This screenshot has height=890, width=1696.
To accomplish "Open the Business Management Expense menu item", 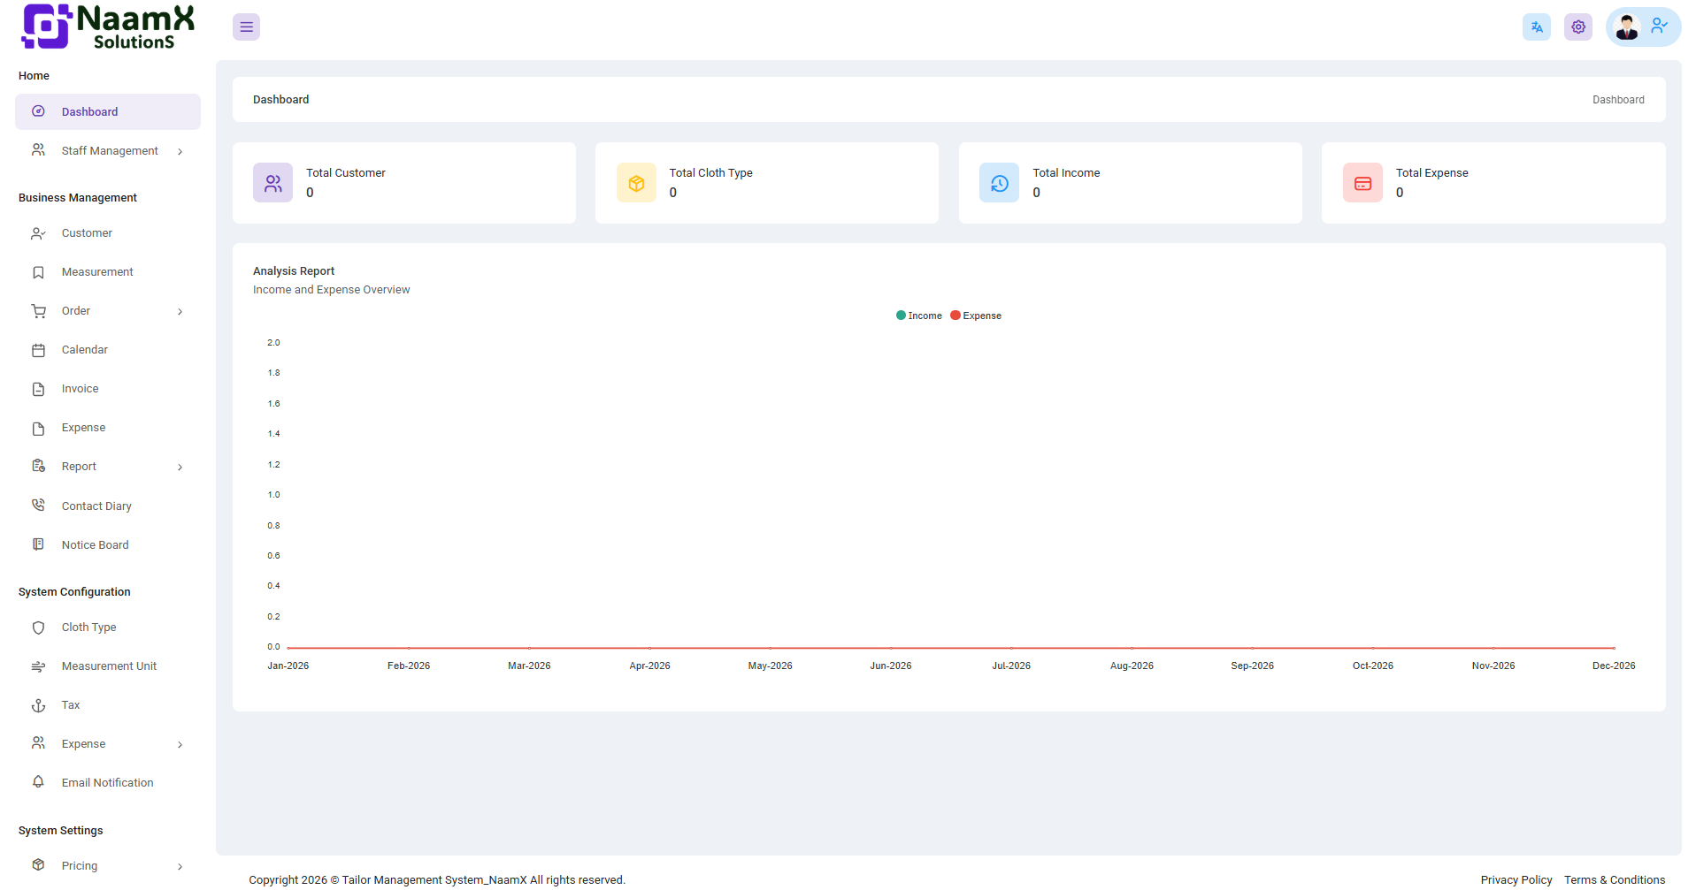I will [108, 428].
